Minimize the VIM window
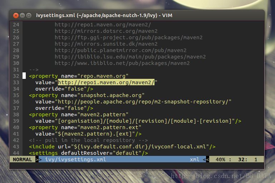 [x=22, y=16]
